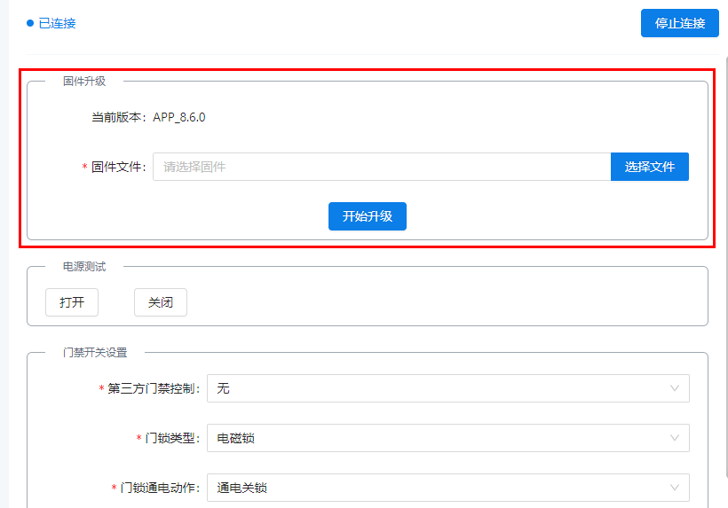Click the current version text APP_8.6.0

click(x=178, y=117)
